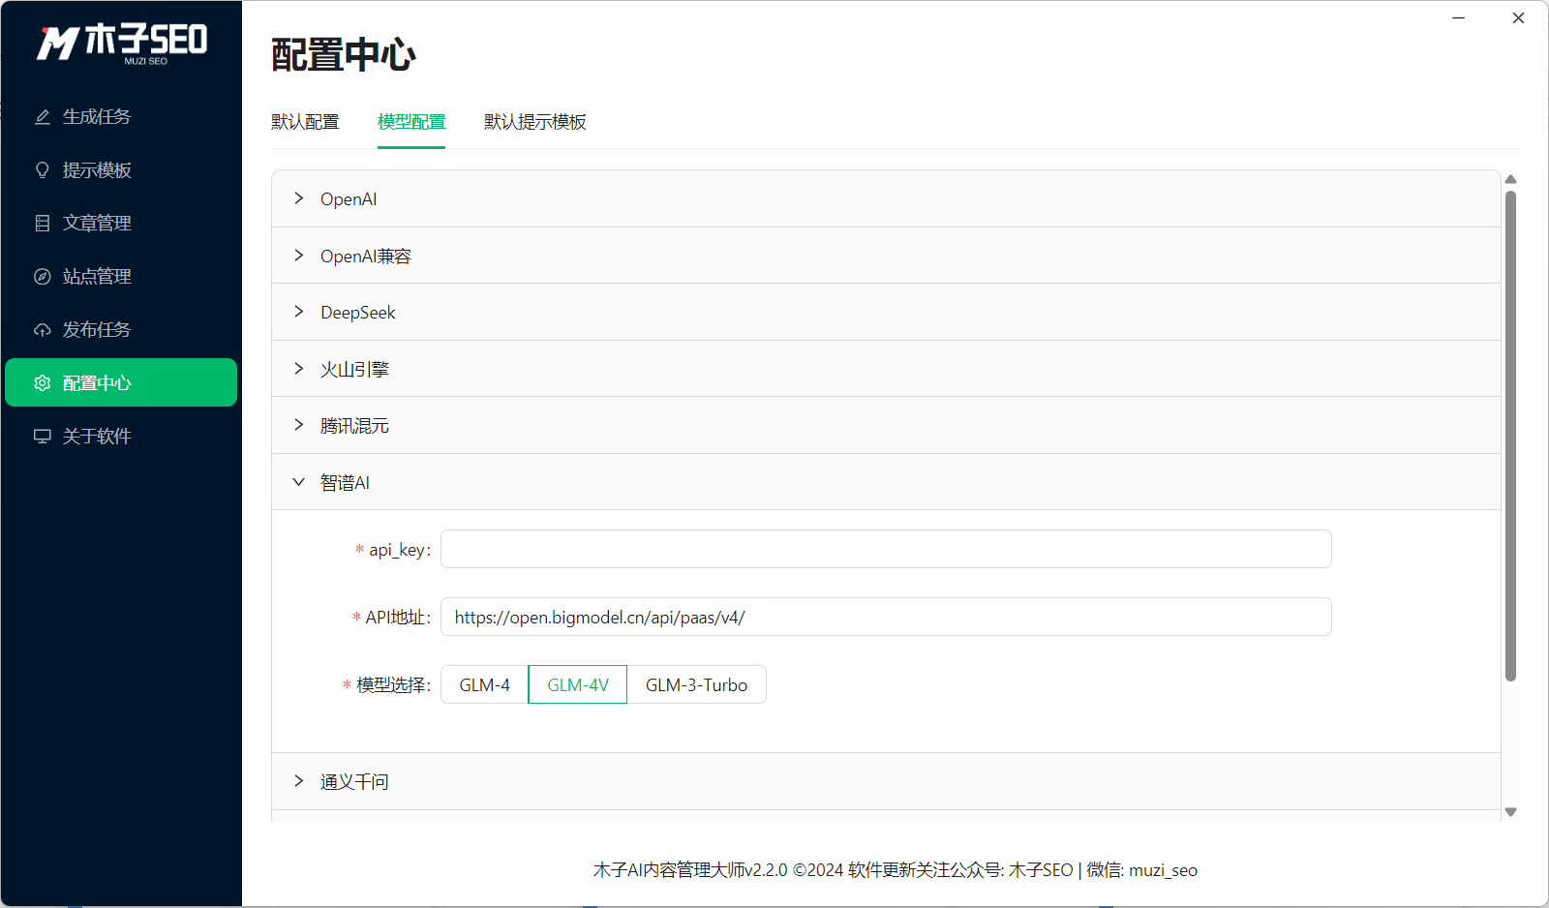Screen dimensions: 1549x908
Task: Choose the GLM-4V model option
Action: (x=578, y=684)
